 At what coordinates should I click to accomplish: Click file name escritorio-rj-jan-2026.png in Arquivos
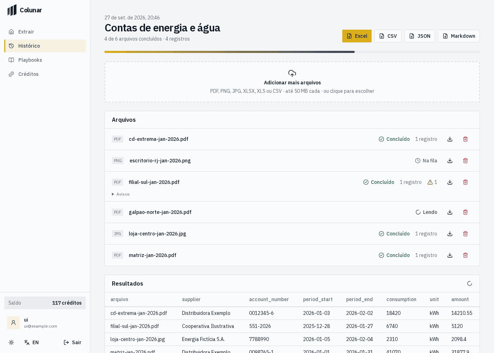click(160, 161)
